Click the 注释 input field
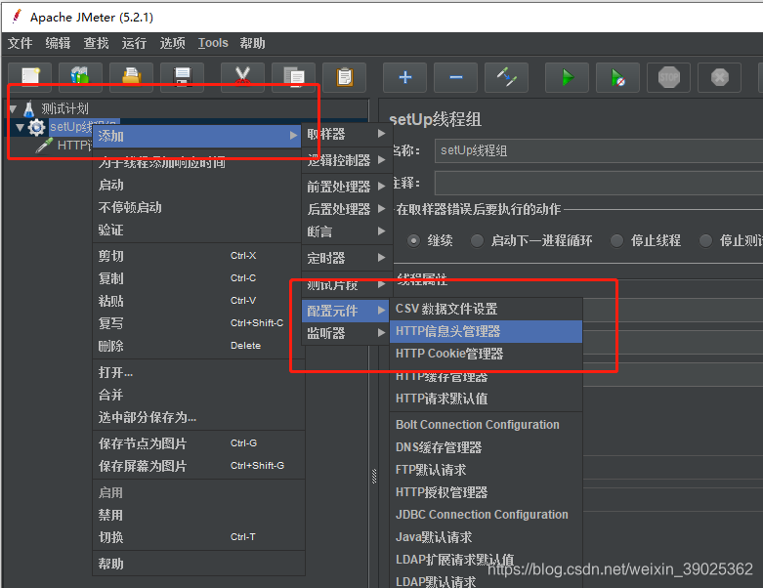763x588 pixels. pos(599,184)
